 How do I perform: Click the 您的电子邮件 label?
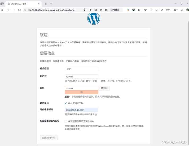pos(47,109)
